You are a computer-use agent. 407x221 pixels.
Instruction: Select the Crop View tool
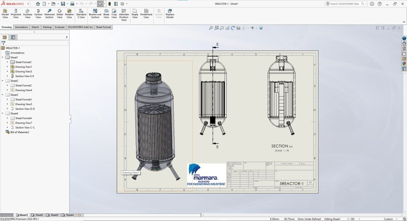click(114, 14)
